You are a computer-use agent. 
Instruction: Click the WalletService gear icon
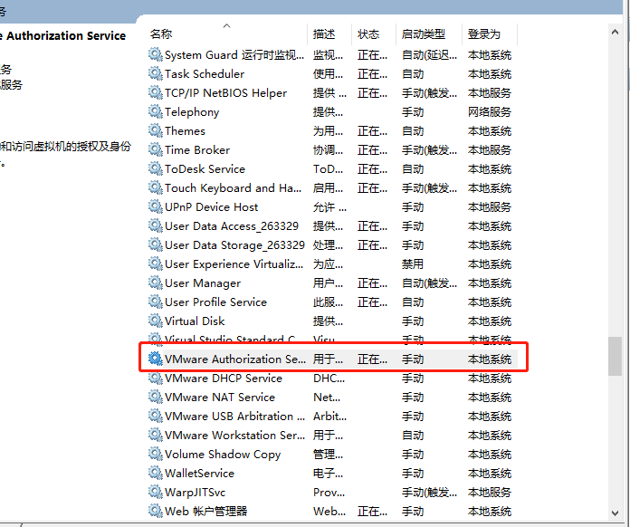[x=155, y=473]
